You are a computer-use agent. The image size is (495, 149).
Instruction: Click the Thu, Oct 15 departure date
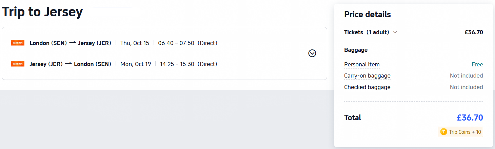pyautogui.click(x=135, y=43)
